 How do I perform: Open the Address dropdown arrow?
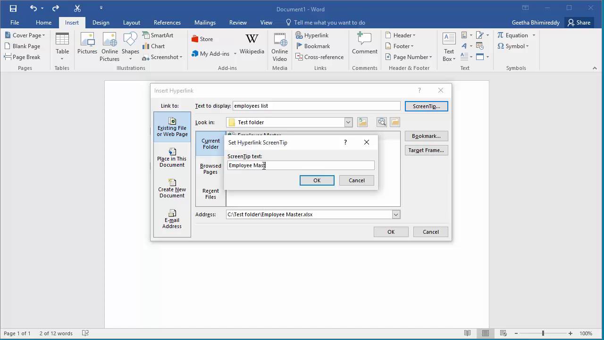(x=396, y=214)
